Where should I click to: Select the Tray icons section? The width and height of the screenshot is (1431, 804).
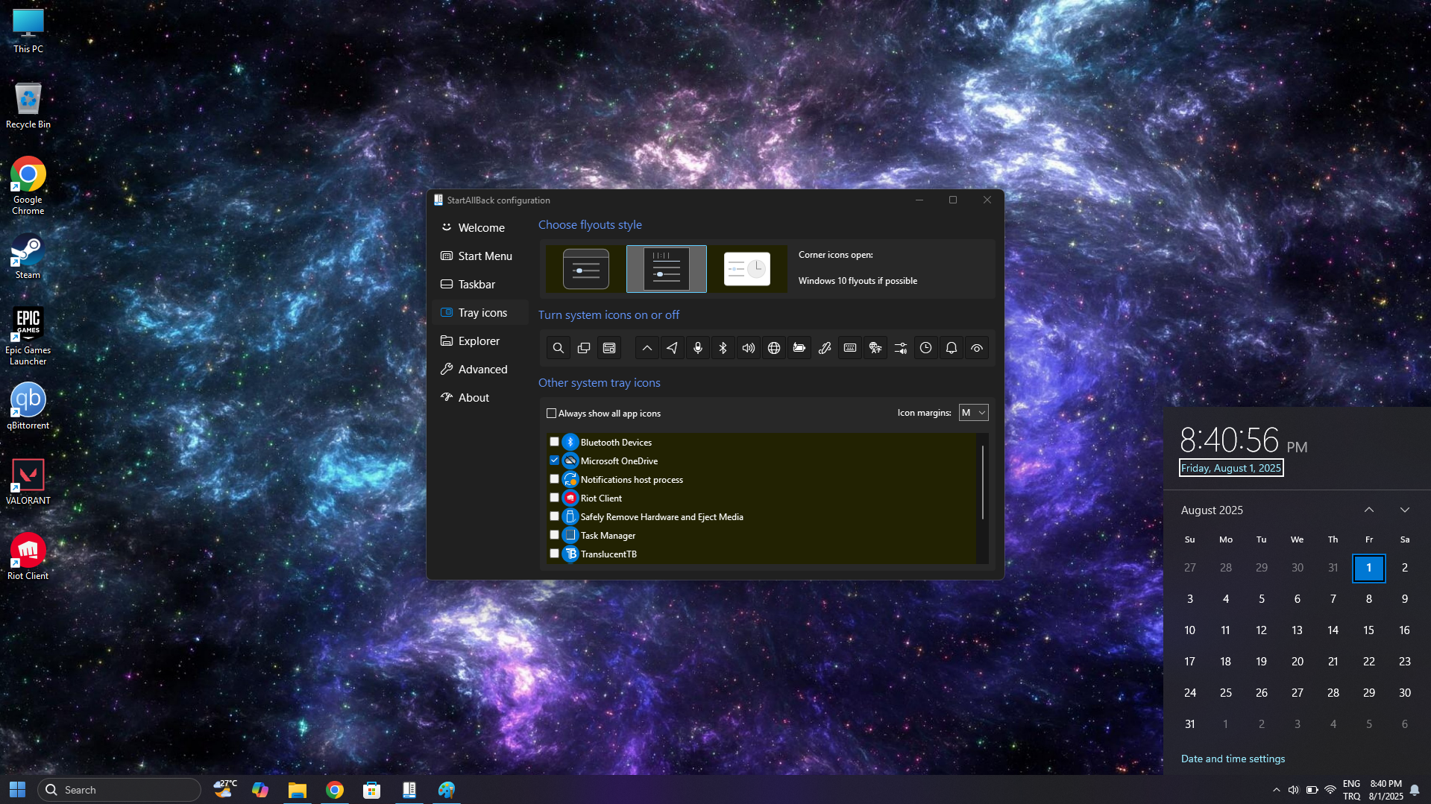tap(480, 313)
